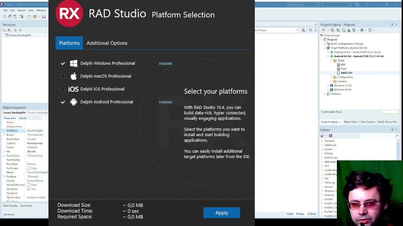Click the Windows logo platform icon
This screenshot has height=226, width=403.
pos(74,63)
